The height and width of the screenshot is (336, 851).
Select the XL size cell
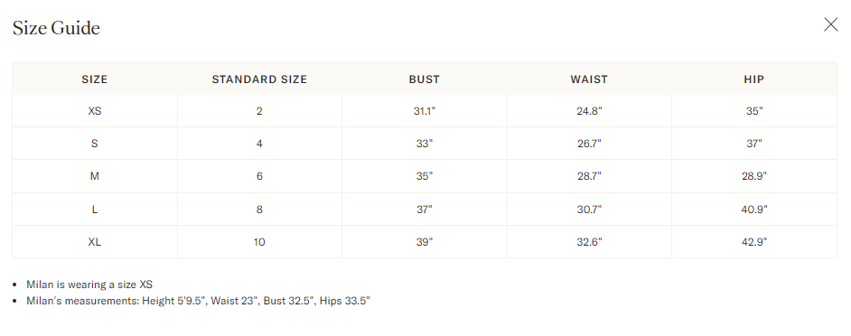[x=95, y=242]
